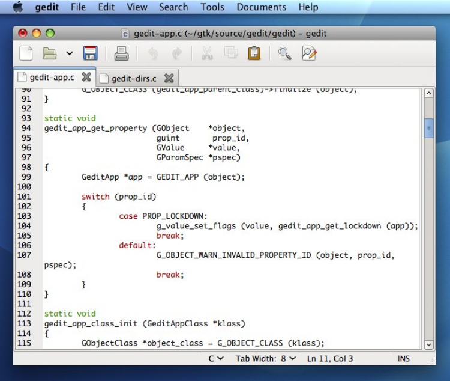Click GValue on line 96

[x=170, y=148]
